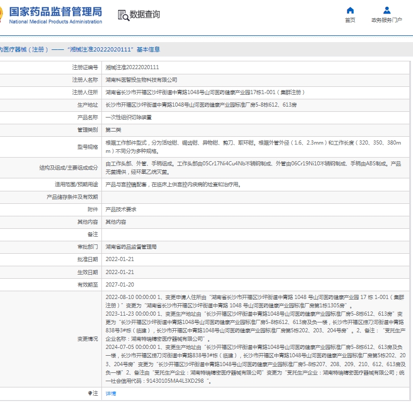Click 批准日期 value 2022-01-21
Viewport: 413px width, 402px height.
click(120, 260)
